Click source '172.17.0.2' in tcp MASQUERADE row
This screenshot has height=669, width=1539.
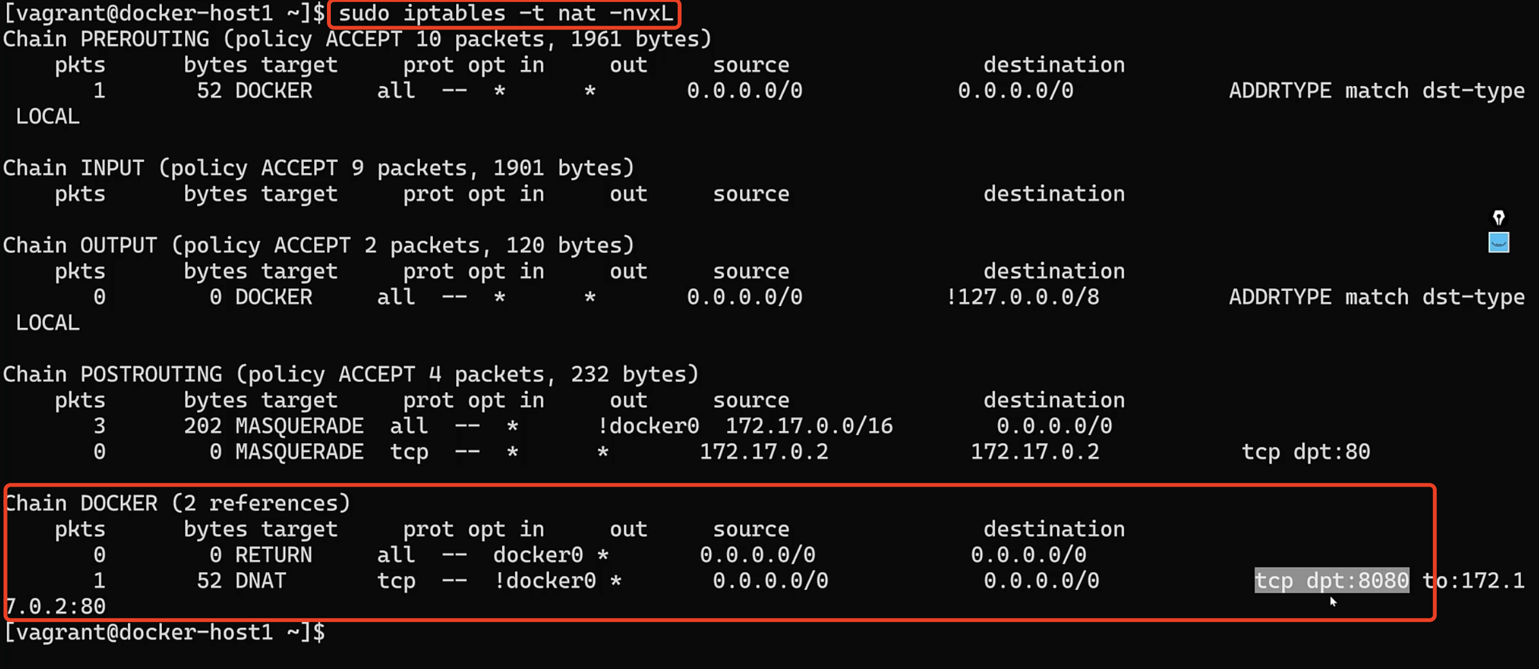pos(764,452)
